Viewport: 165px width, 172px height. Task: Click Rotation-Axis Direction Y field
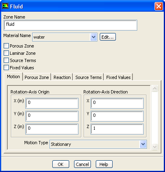tap(117, 116)
